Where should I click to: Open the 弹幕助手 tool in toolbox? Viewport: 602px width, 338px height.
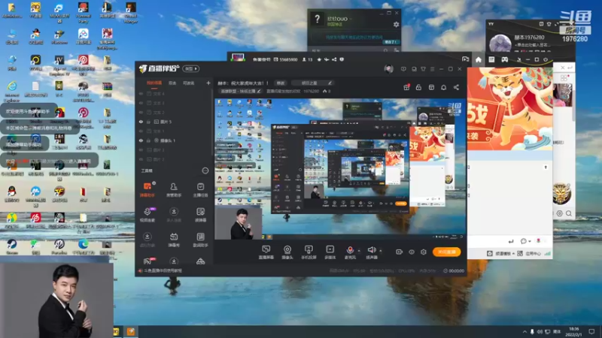147,190
